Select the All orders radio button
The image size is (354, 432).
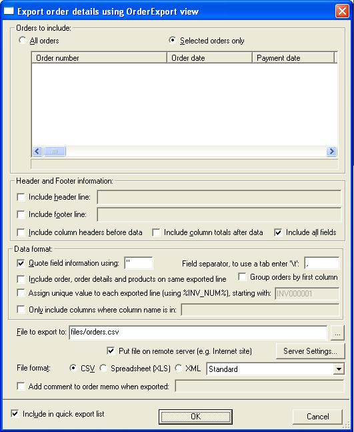click(22, 41)
